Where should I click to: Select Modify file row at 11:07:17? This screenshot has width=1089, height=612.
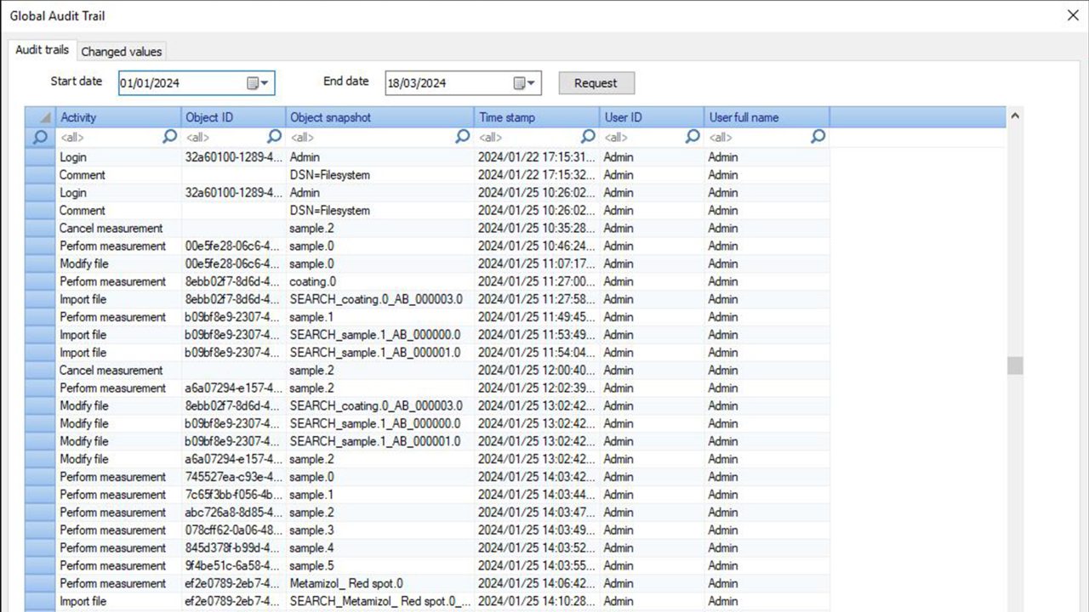(x=427, y=263)
